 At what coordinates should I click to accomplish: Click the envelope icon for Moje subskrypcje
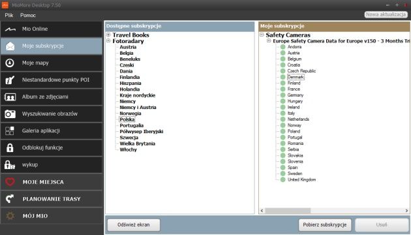10,46
